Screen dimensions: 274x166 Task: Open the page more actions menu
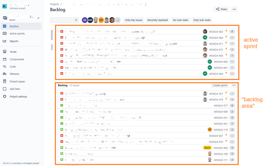[x=234, y=9]
